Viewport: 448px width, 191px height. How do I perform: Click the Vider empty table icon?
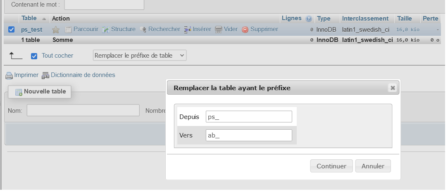(219, 30)
